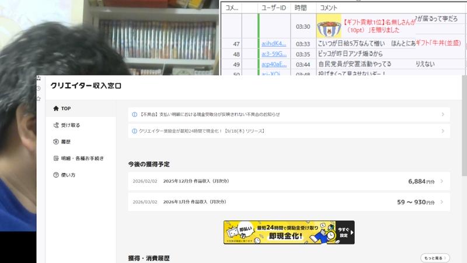
Task: Sort by the ユーザーID column header
Action: (x=274, y=8)
